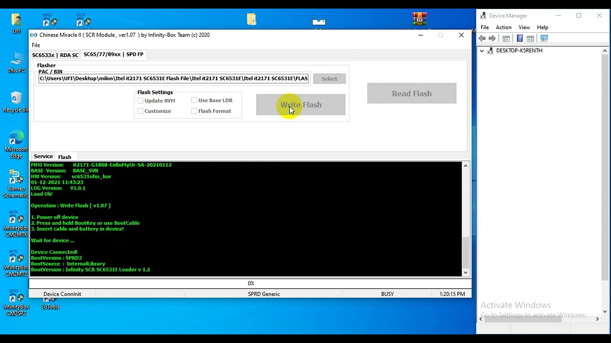
Task: Switch to SC65/77/89xx | SPD FP tab
Action: (114, 54)
